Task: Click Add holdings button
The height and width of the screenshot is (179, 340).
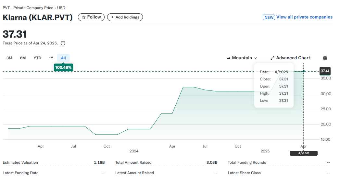Action: (x=125, y=17)
